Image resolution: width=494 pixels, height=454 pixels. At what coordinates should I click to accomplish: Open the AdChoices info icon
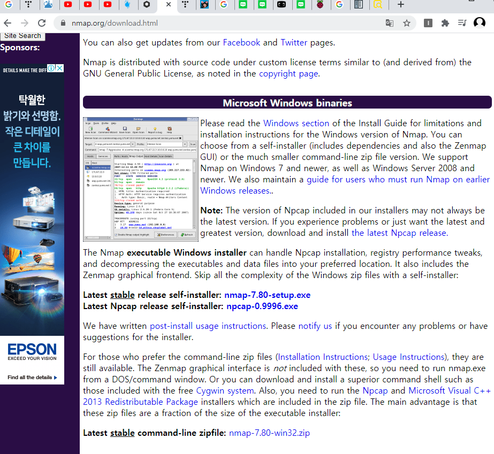pos(51,68)
